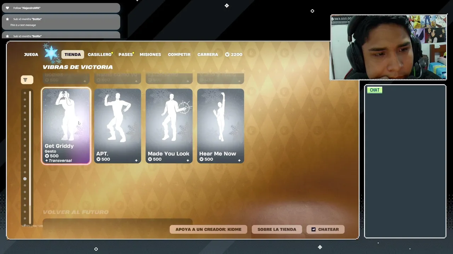453x254 pixels.
Task: Add Hear Me Now with plus icon
Action: (239, 161)
